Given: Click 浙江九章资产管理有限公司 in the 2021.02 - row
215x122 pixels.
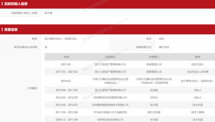Looking at the screenshot, I should tap(110, 64).
